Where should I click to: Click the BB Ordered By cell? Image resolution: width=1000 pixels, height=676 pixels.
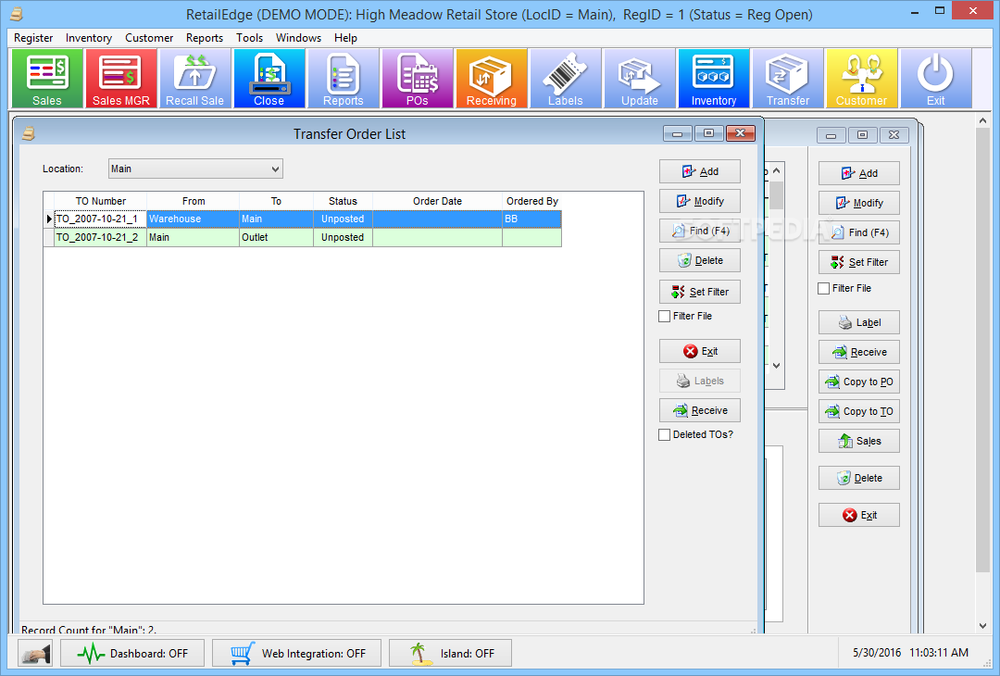[531, 219]
